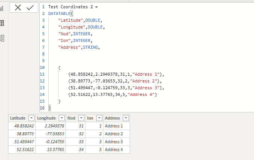
Task: Click "Nod" string on formula line 5
Action: tap(64, 34)
